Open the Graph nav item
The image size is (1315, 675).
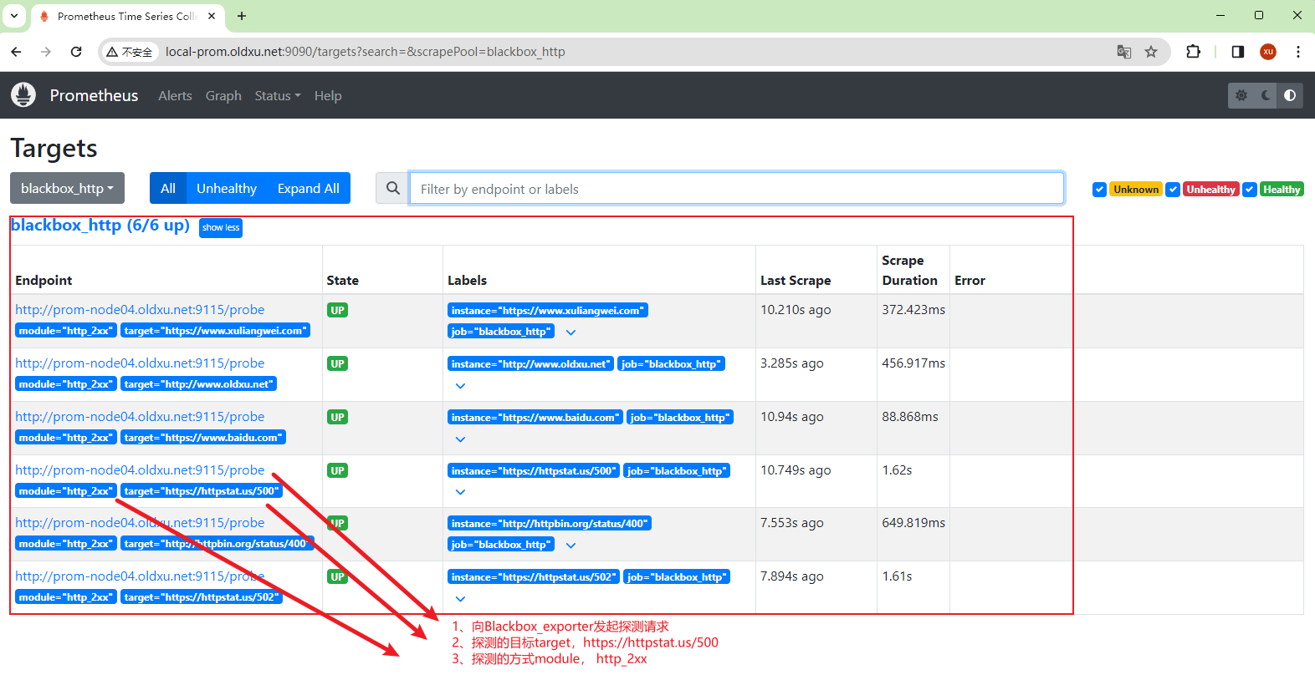pos(223,95)
